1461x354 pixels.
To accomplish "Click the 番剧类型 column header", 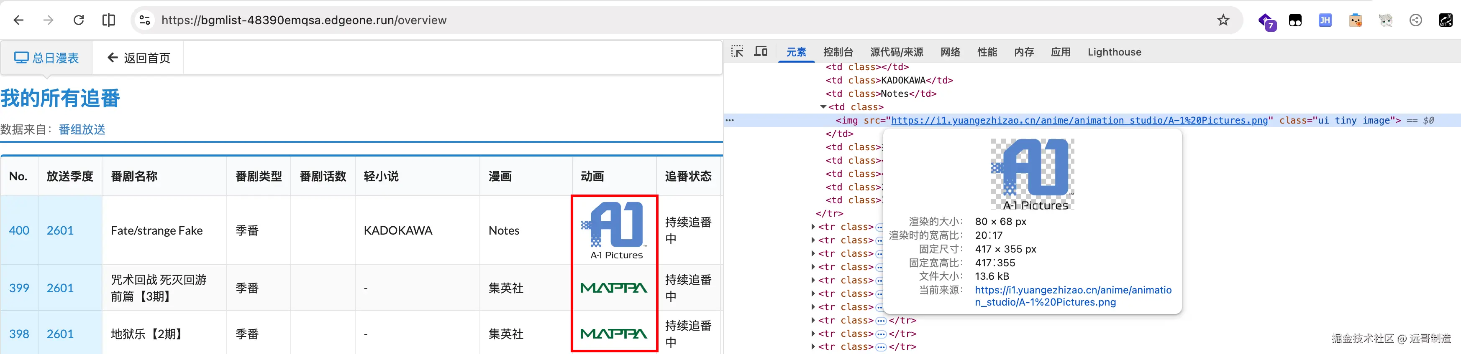I will point(259,177).
